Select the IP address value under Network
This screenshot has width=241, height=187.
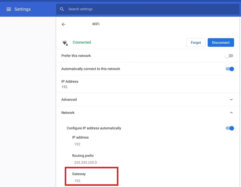[77, 144]
